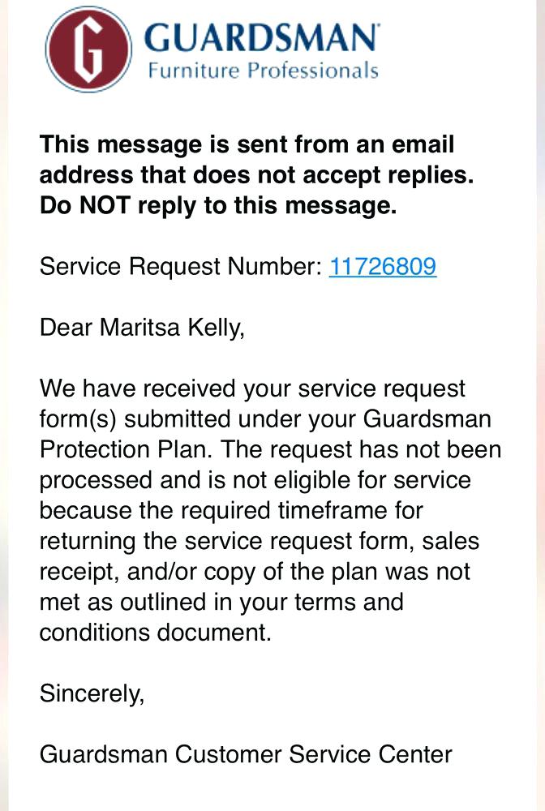Click the 'Service Request Number:' label

[x=181, y=267]
